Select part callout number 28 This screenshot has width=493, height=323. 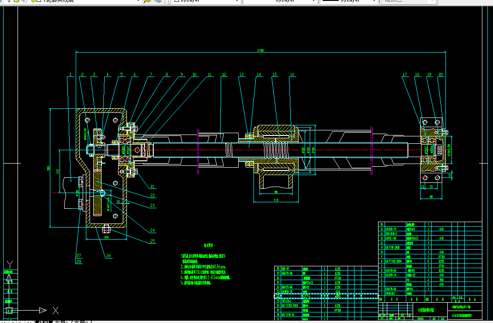pyautogui.click(x=78, y=261)
